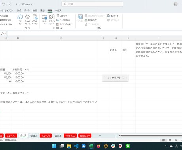This screenshot has height=150, width=182.
Task: Toggle デザインモード (Design Mode)
Action: click(52, 19)
